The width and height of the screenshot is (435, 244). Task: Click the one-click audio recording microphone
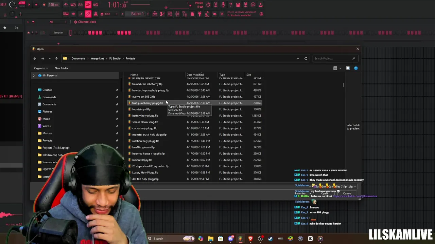pos(223,5)
